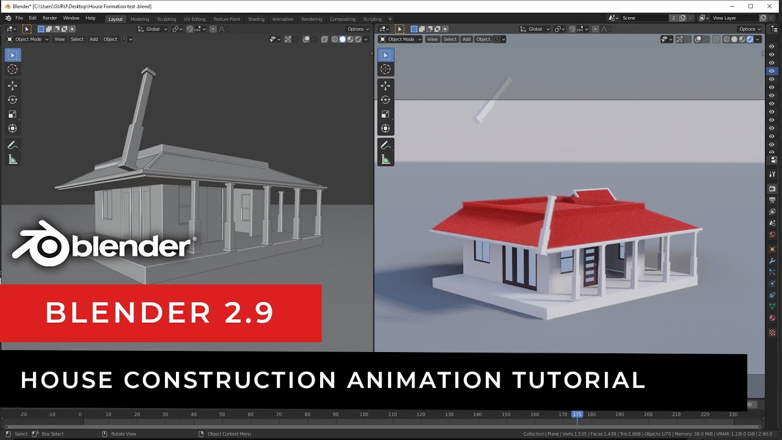Switch to the Modeling workspace tab
782x440 pixels.
tap(140, 19)
